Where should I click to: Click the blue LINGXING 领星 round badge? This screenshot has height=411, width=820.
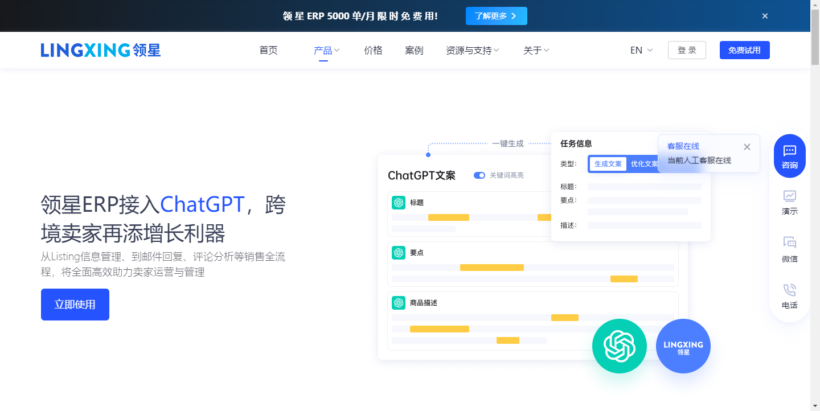tap(683, 346)
